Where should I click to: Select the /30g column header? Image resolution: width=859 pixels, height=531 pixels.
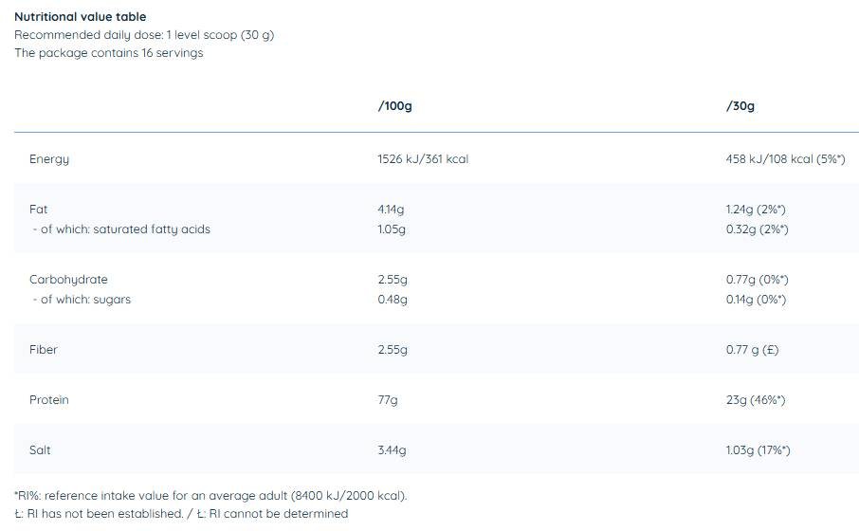click(740, 106)
